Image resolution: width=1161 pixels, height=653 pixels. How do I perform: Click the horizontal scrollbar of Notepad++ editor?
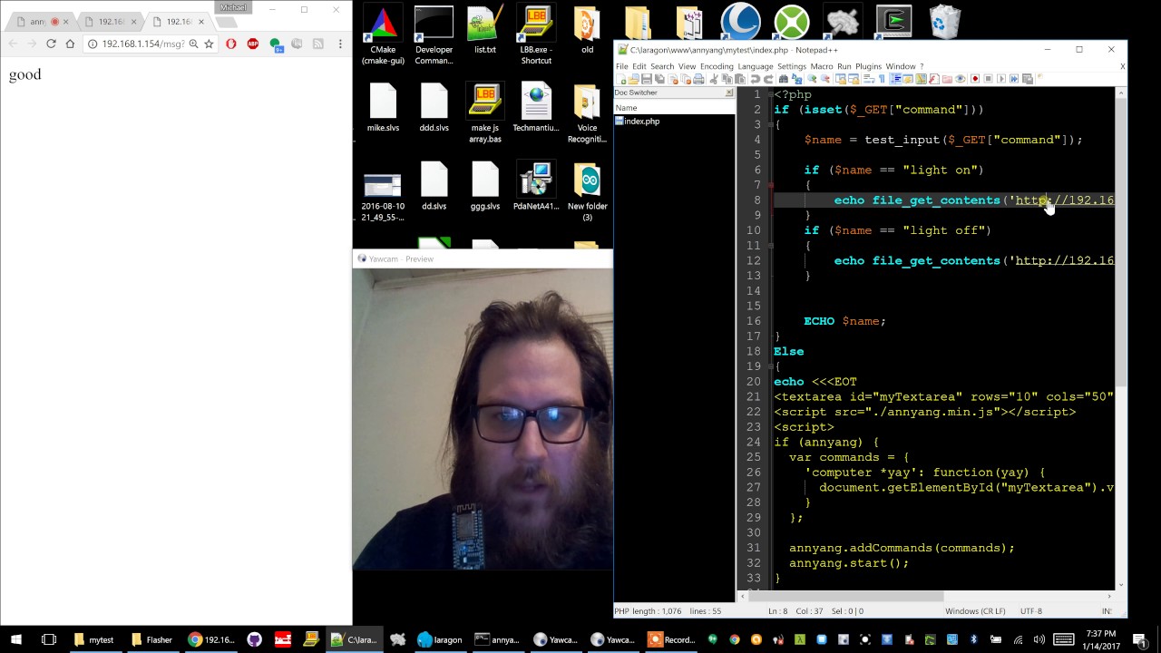(925, 596)
